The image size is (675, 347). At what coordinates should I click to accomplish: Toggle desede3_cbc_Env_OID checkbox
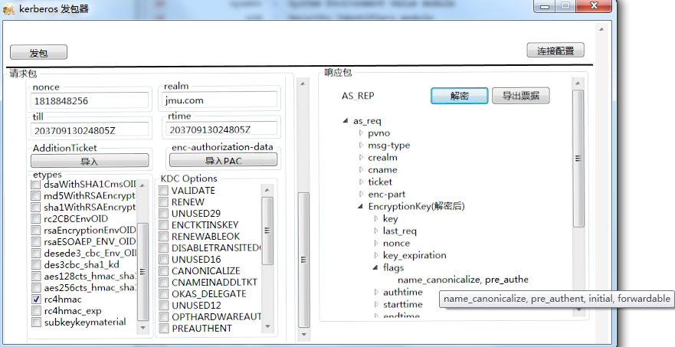point(36,253)
